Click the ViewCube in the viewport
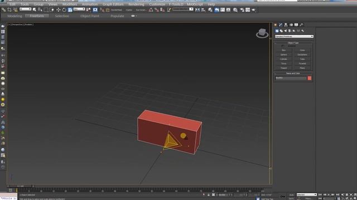357x200 pixels. pos(262,33)
